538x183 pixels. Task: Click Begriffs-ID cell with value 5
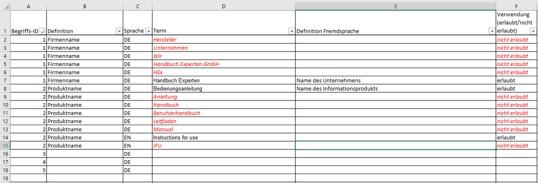point(28,170)
